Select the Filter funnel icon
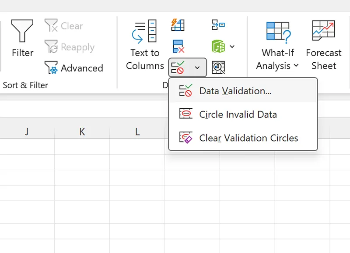The width and height of the screenshot is (350, 253). pos(22,31)
